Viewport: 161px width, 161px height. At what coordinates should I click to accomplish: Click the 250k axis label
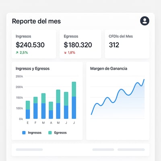19,76
